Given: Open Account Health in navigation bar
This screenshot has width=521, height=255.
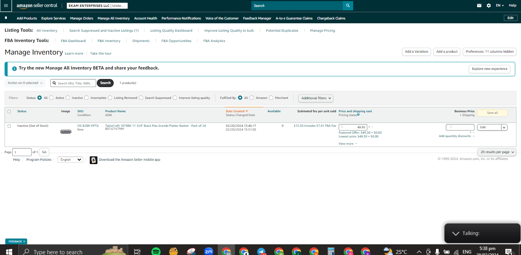Looking at the screenshot, I should pos(146,18).
